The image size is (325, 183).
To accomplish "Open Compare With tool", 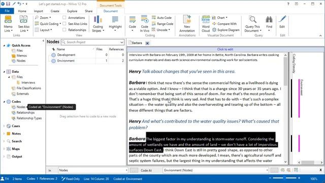I will [x=224, y=24].
